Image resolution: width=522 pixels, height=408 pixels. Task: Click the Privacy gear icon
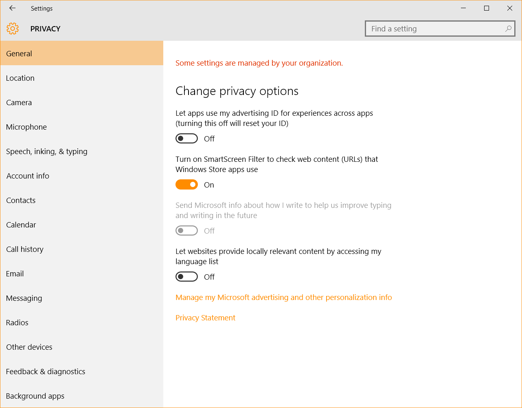[13, 29]
